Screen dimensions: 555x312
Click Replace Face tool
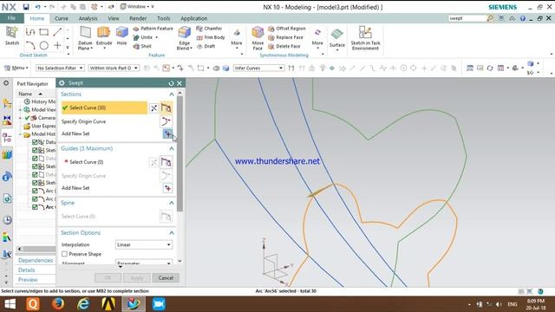pyautogui.click(x=285, y=37)
